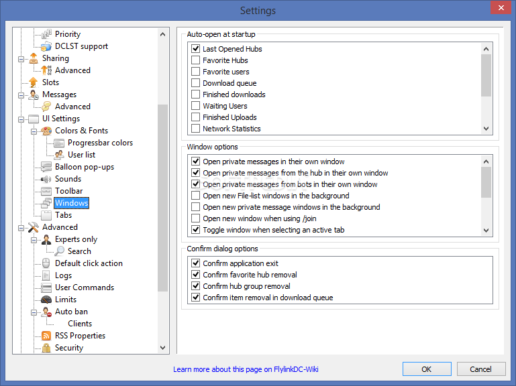Screen dimensions: 516x386
Task: Click the OK button
Action: tap(427, 369)
